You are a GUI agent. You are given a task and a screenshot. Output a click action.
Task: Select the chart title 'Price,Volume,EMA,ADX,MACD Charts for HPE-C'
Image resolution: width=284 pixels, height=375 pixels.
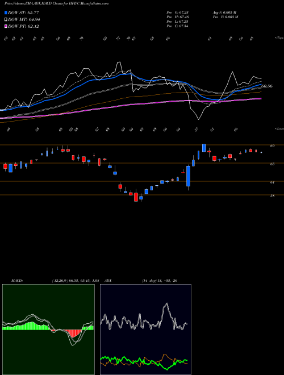(42, 3)
